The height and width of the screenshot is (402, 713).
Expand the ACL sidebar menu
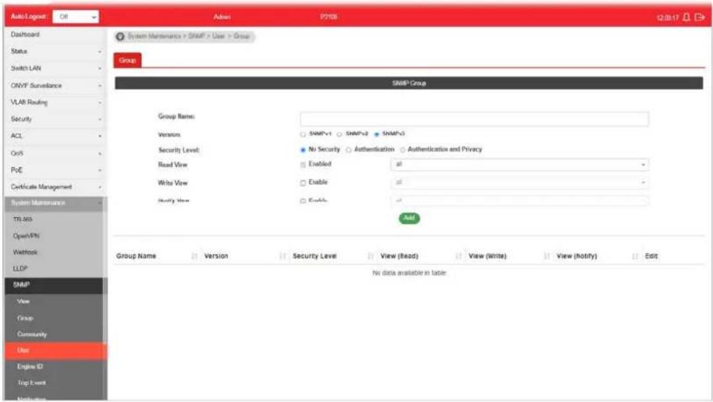point(55,136)
